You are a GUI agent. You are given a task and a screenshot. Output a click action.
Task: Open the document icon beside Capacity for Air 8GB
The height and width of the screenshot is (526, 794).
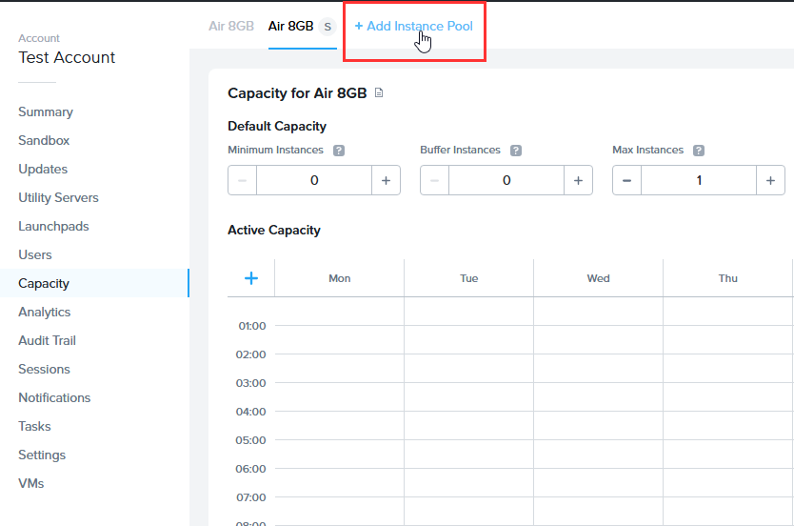[379, 92]
